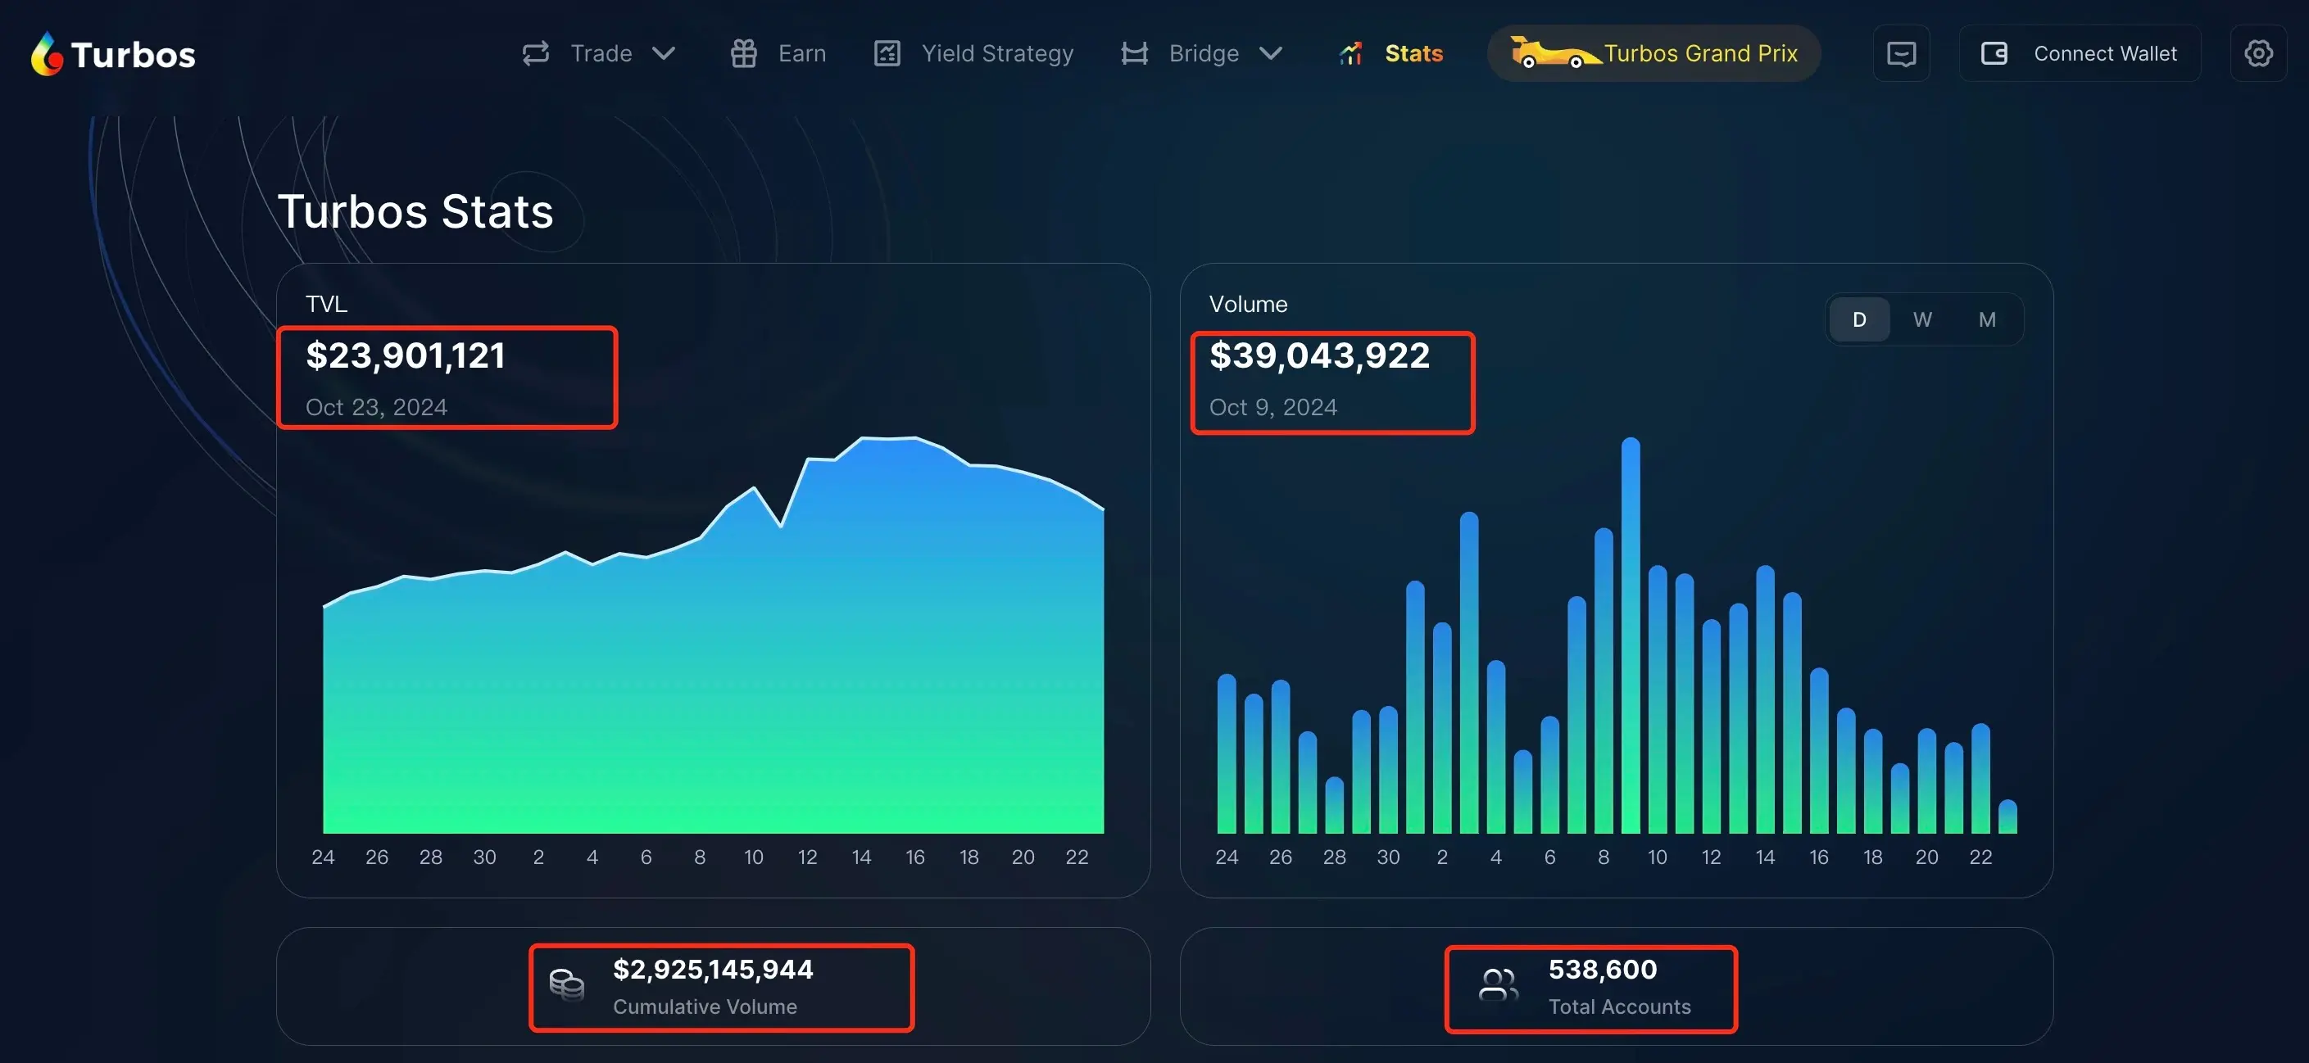2309x1063 pixels.
Task: Click the Turbos flame logo
Action: pyautogui.click(x=47, y=54)
